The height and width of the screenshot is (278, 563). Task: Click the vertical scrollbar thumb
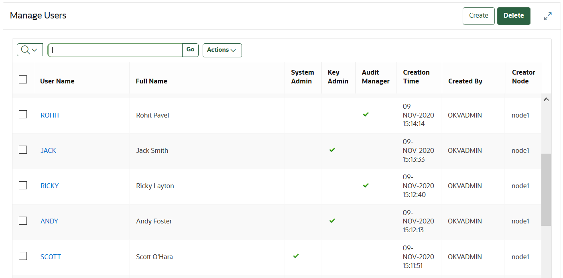[x=546, y=189]
